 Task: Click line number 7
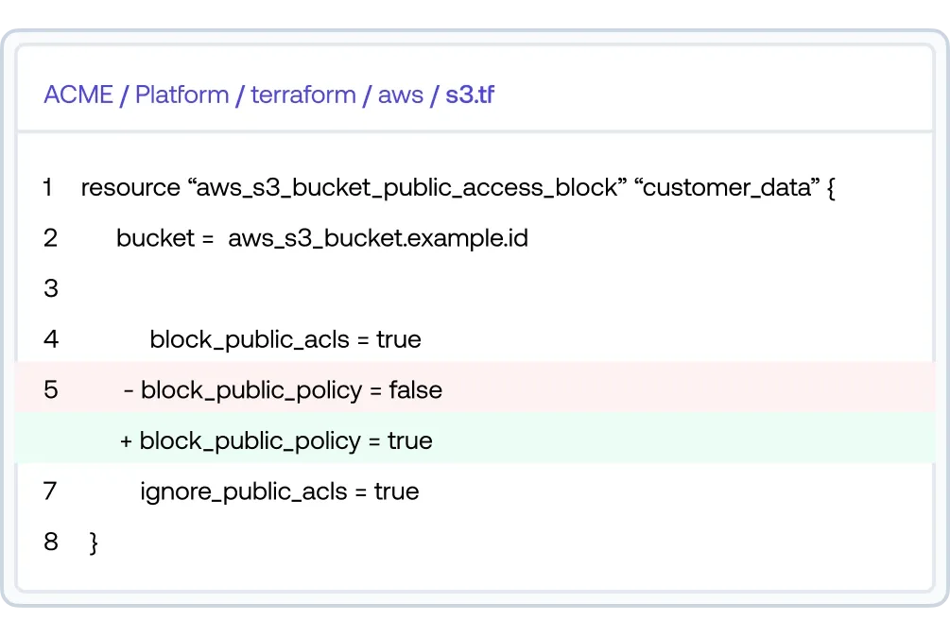[50, 491]
